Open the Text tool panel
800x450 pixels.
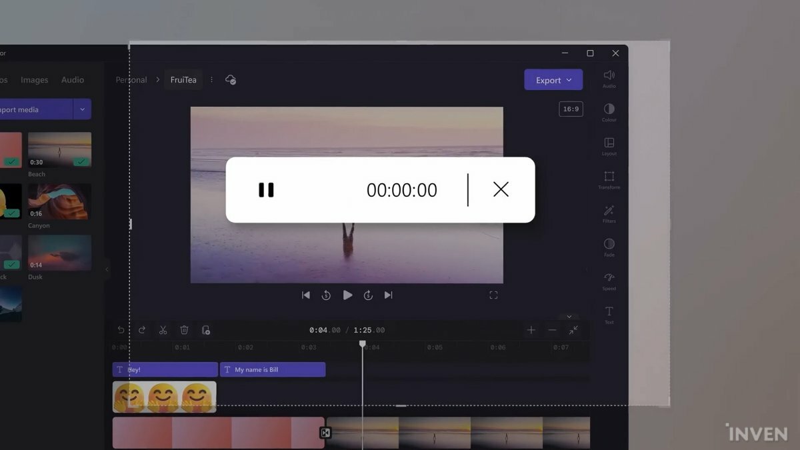pyautogui.click(x=609, y=314)
